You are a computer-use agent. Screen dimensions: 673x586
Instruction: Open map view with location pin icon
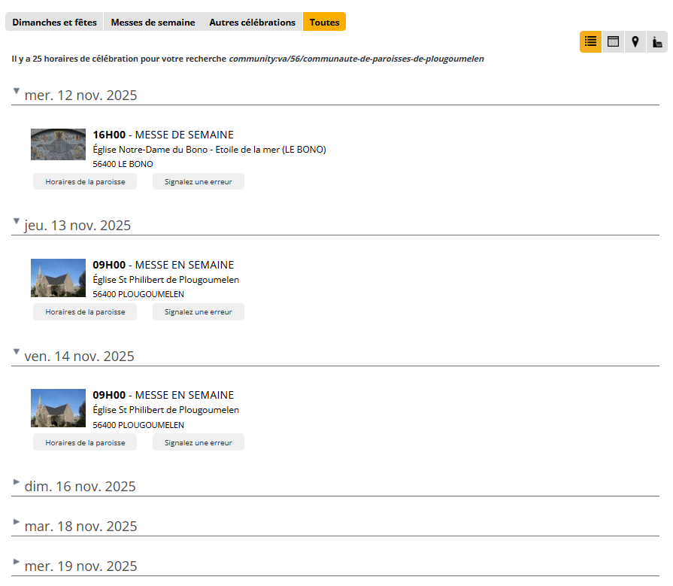(635, 42)
